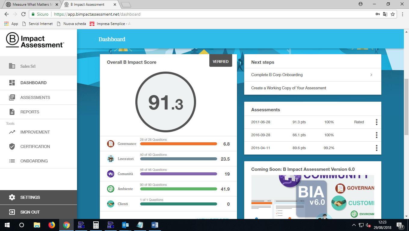Click the Ambiente globe icon

coord(111,189)
